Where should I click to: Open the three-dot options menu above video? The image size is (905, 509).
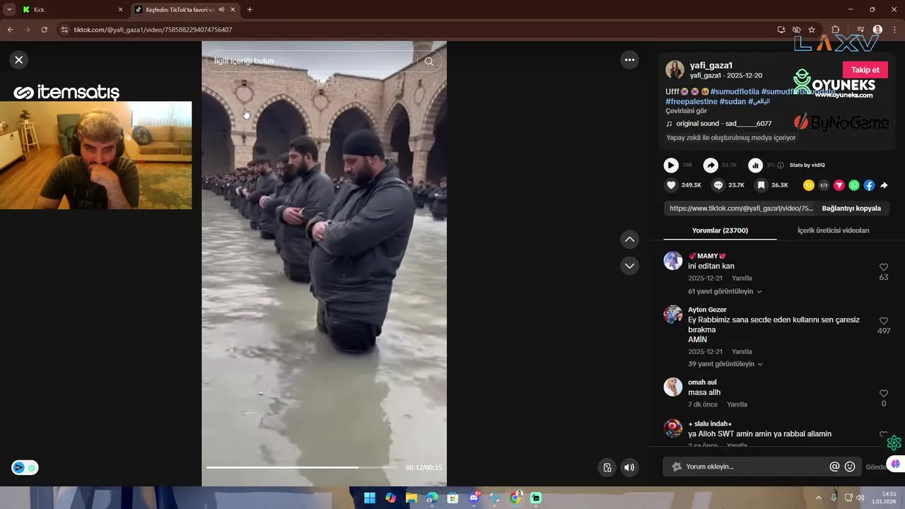tap(629, 60)
